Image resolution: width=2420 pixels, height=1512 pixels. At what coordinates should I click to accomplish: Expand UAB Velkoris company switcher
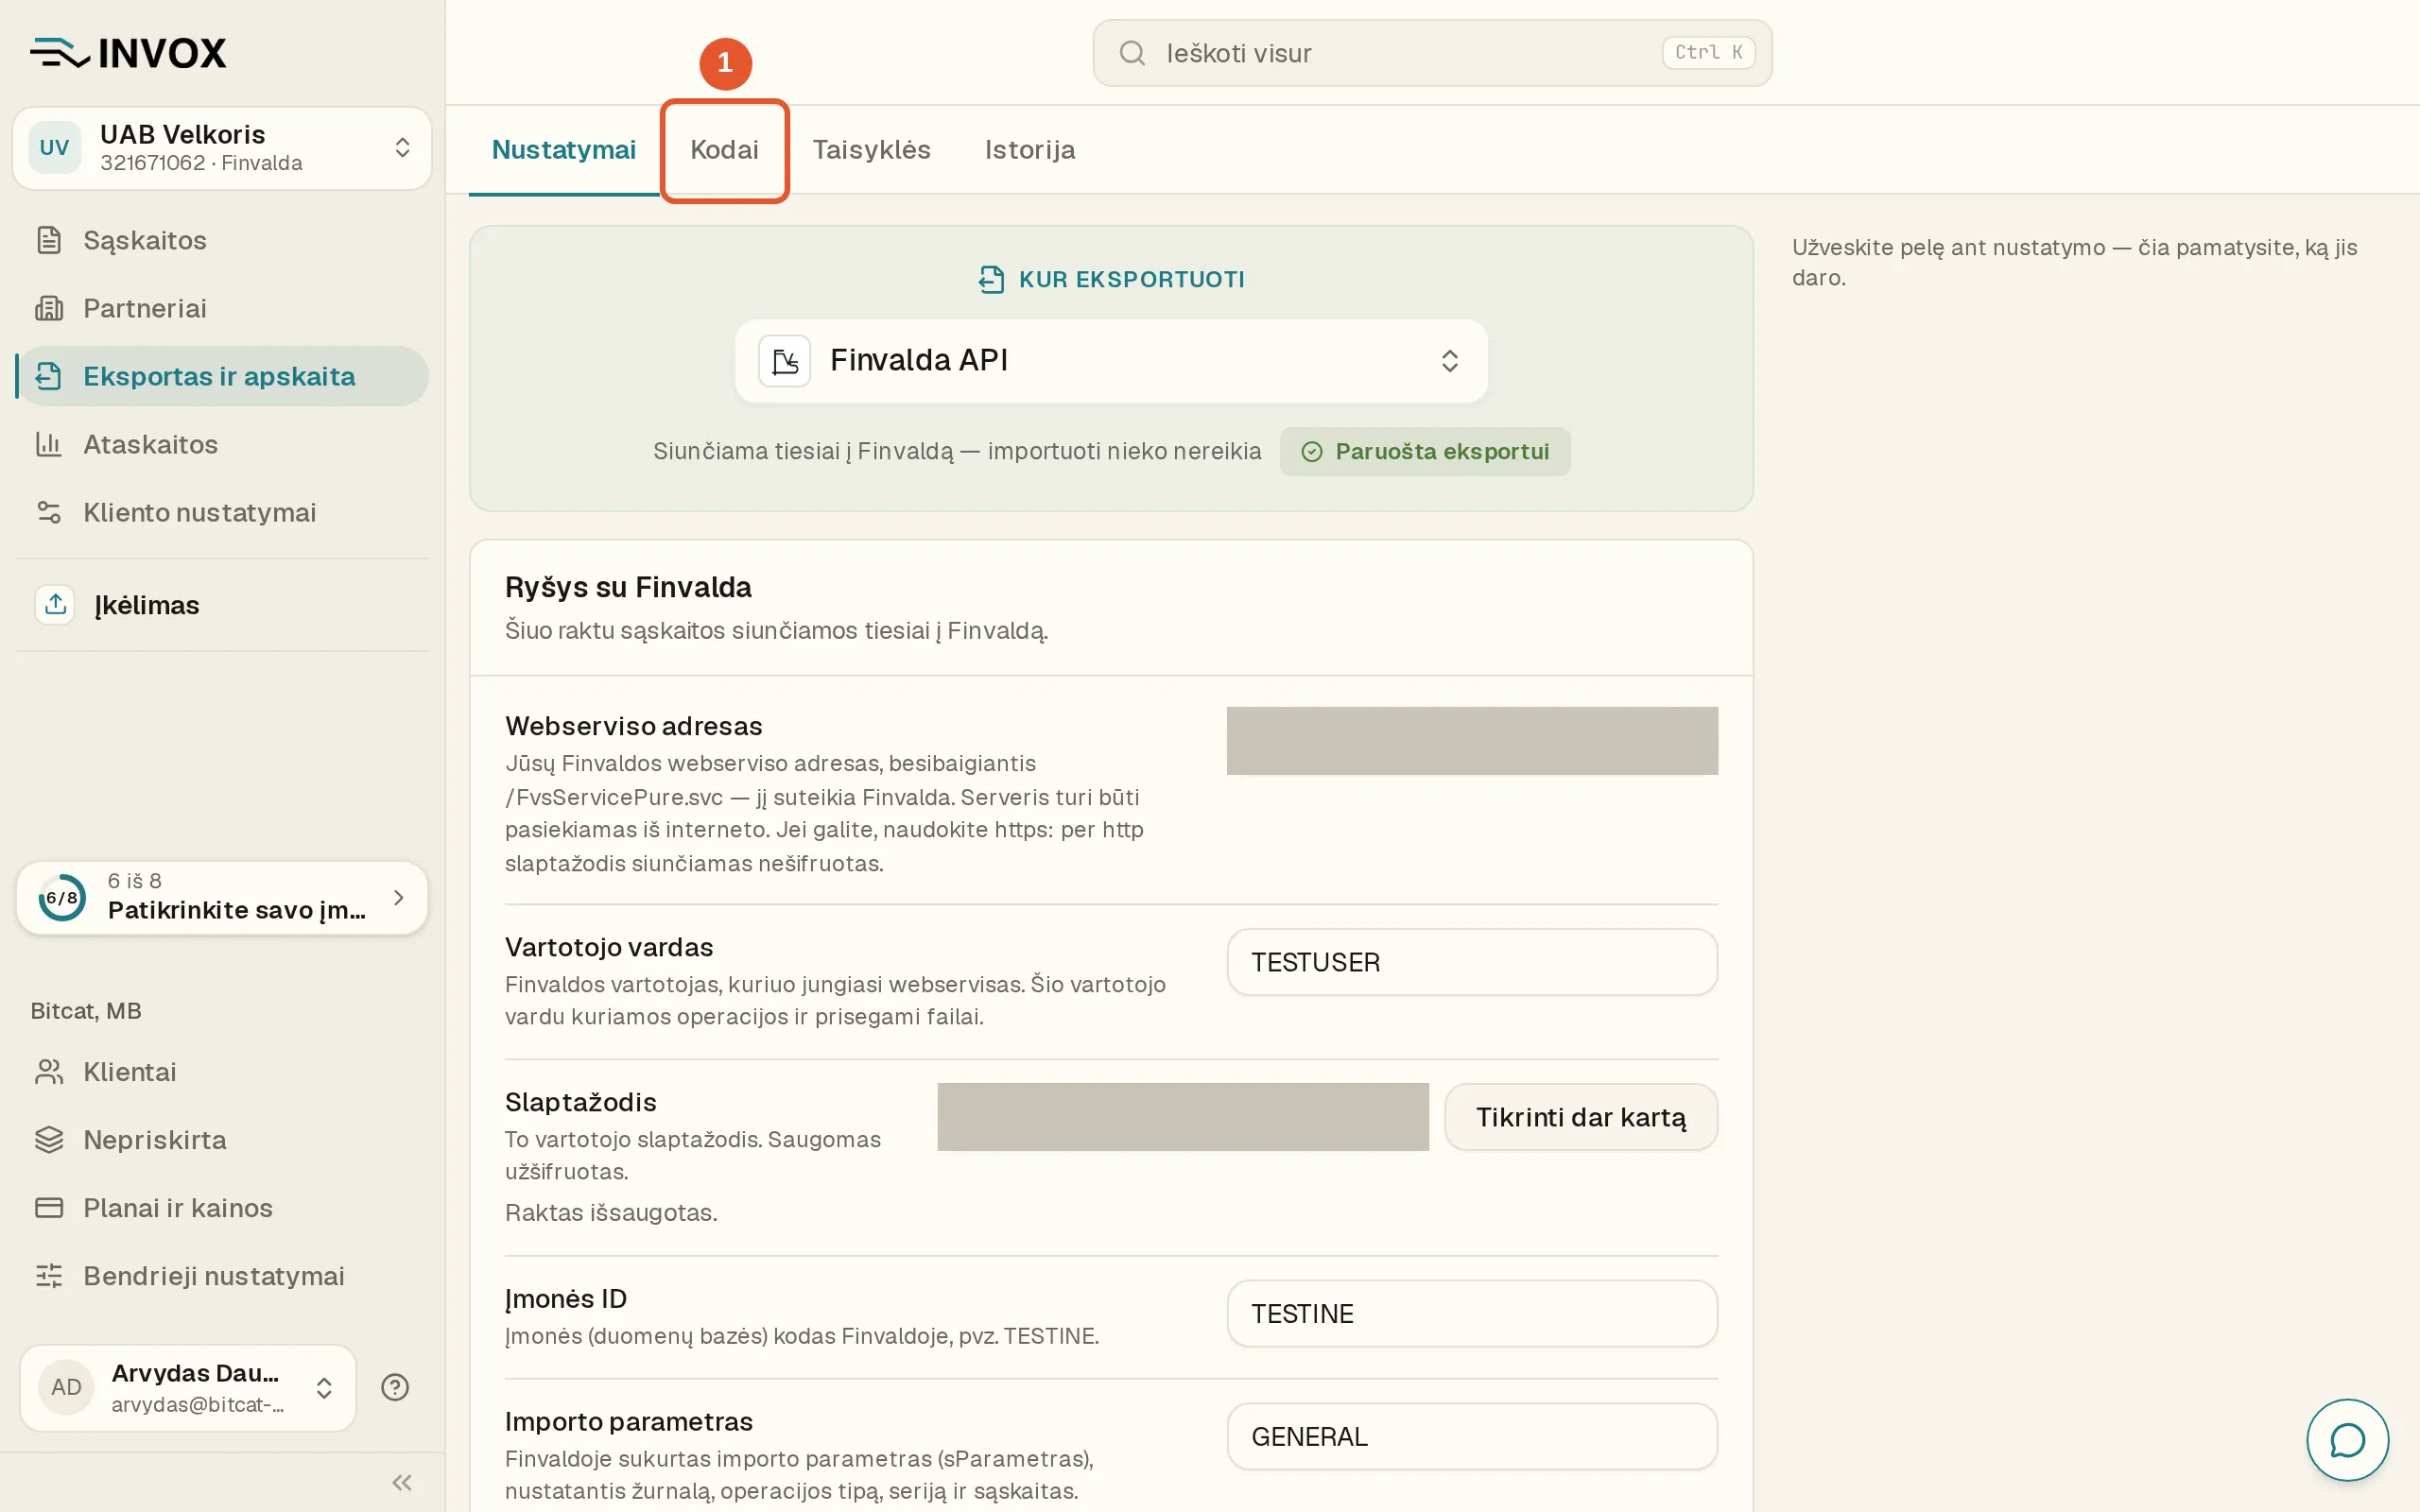(222, 148)
